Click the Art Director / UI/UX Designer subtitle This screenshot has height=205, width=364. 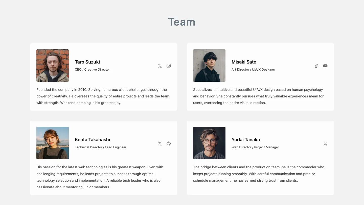pos(253,69)
